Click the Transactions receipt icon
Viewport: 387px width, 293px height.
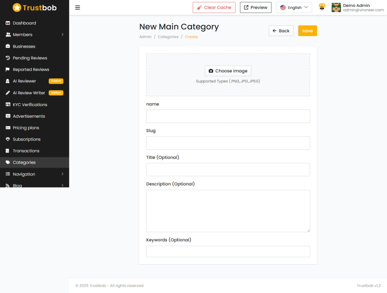point(8,151)
